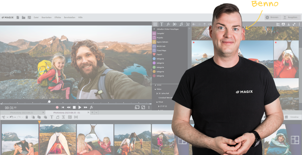Expand the '30 Jahre PoF' folder

158,94
